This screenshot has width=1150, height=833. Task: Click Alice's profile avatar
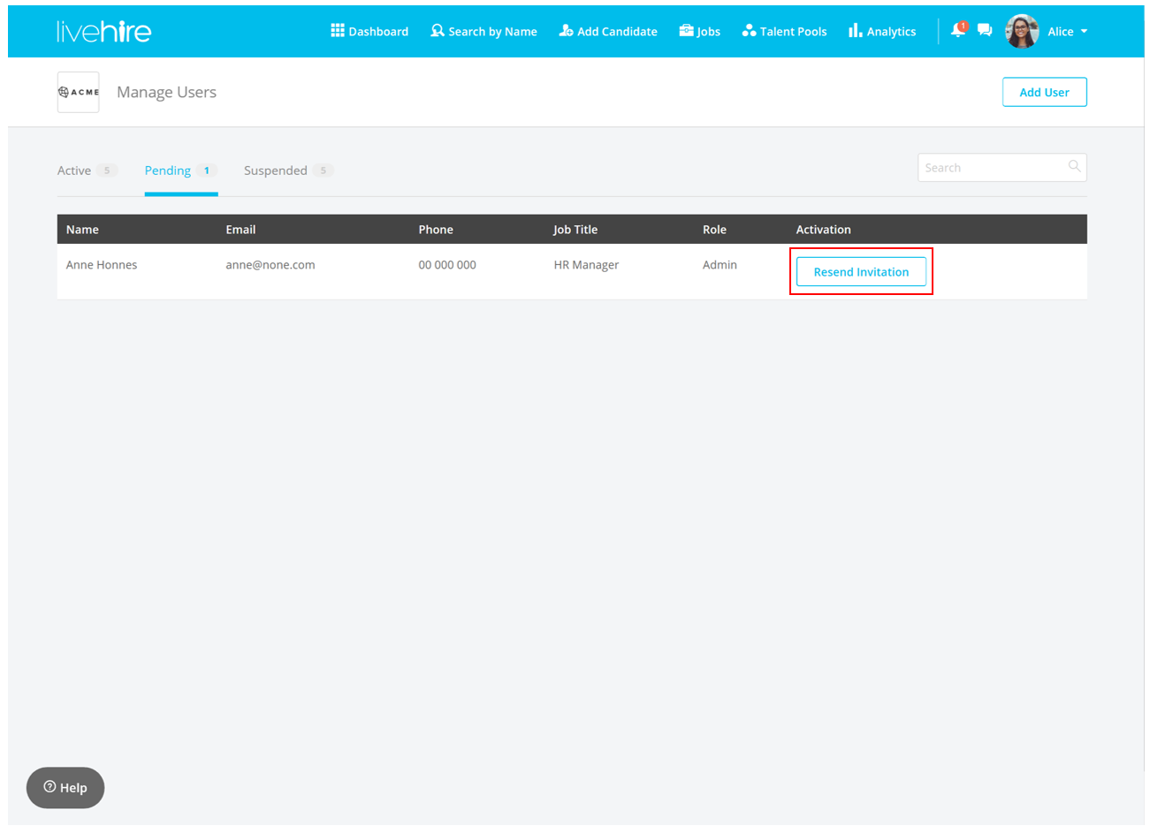(x=1022, y=32)
